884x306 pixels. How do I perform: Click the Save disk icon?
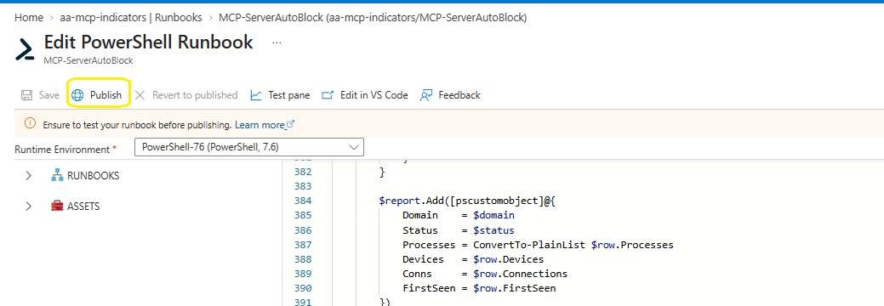(26, 95)
